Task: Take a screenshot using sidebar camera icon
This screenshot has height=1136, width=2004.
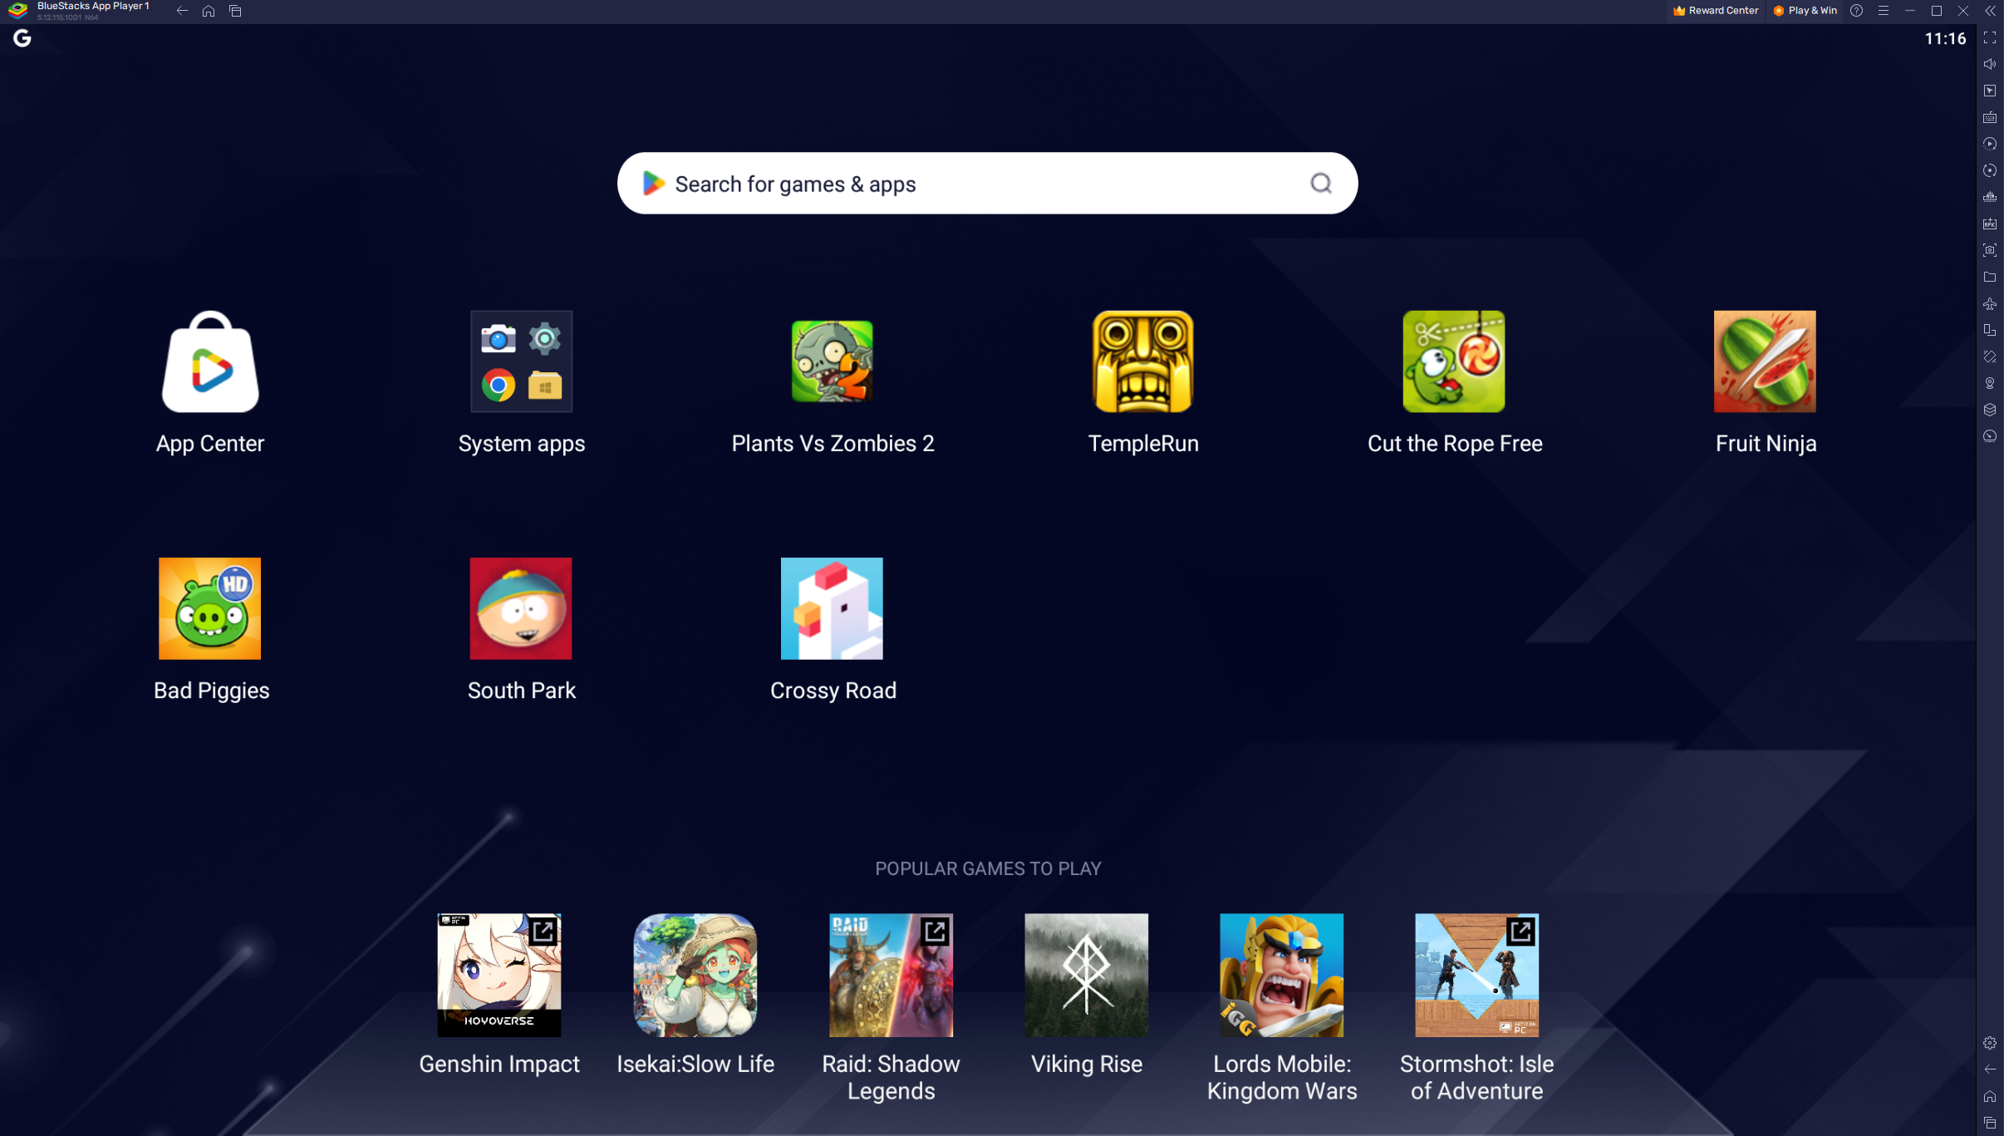Action: click(x=1990, y=250)
